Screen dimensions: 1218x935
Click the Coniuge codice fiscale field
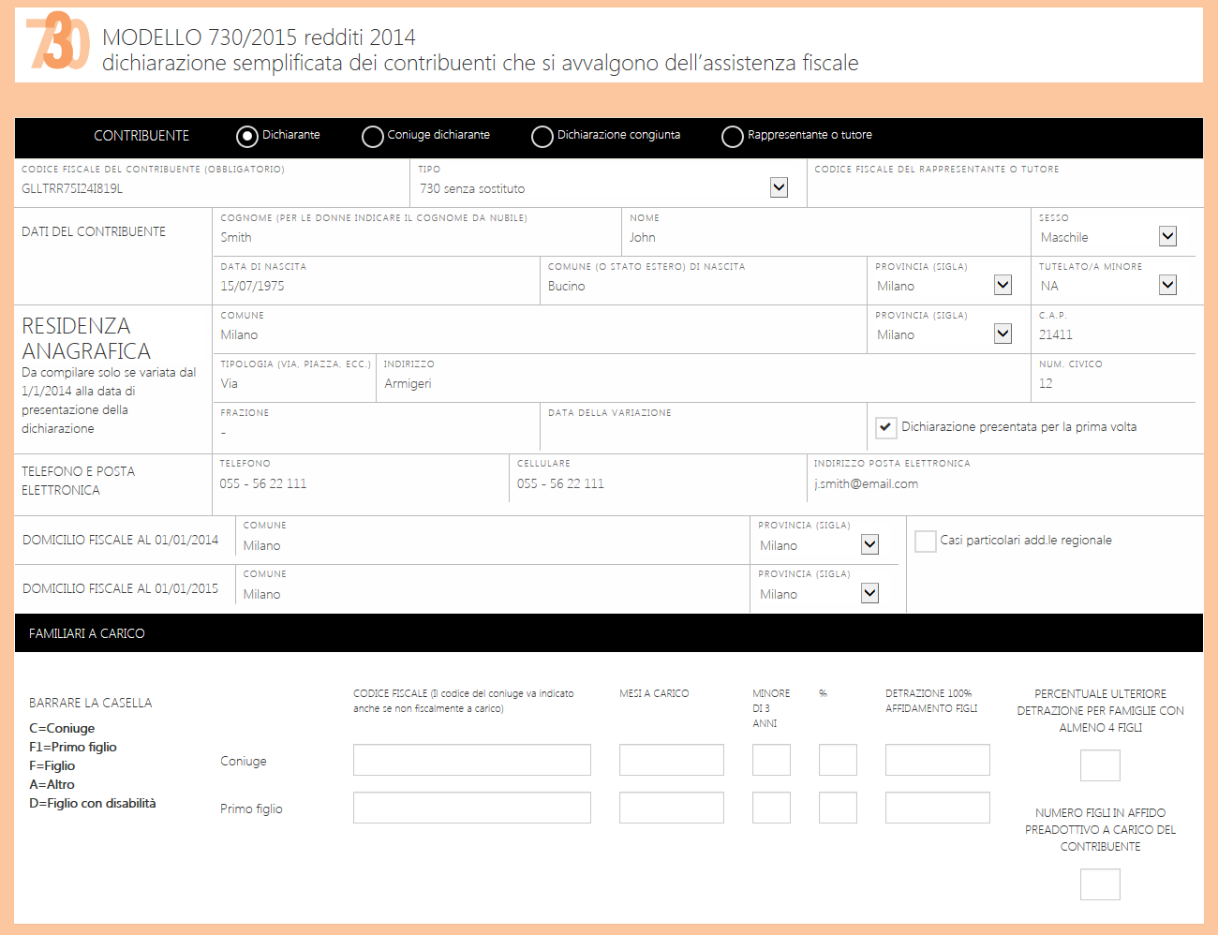(x=472, y=760)
